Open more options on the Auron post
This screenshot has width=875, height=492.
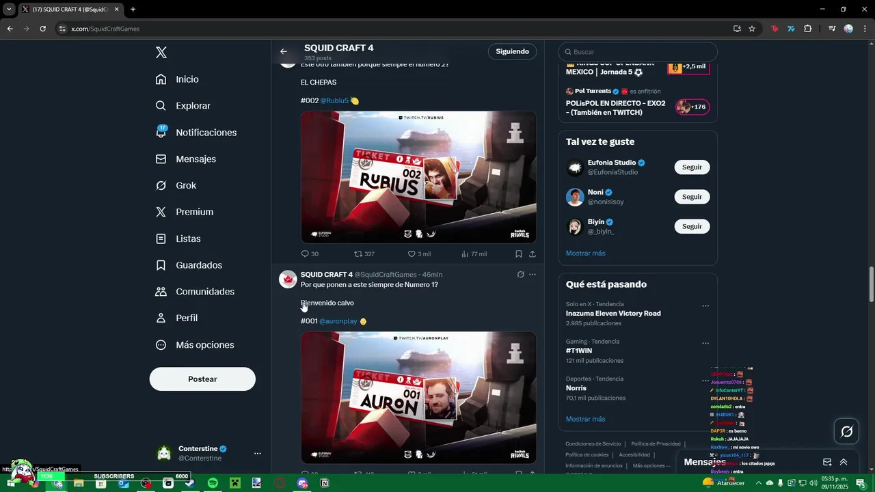click(x=533, y=275)
